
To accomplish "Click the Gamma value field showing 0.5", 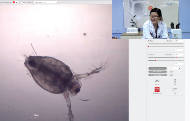I will (179, 55).
